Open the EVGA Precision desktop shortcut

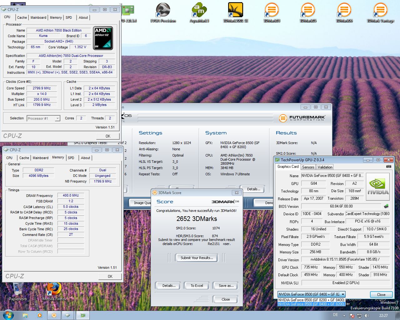(163, 13)
